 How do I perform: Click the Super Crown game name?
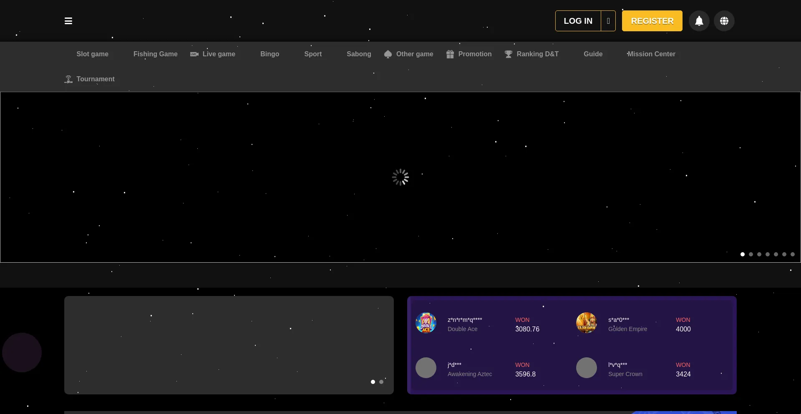click(625, 374)
